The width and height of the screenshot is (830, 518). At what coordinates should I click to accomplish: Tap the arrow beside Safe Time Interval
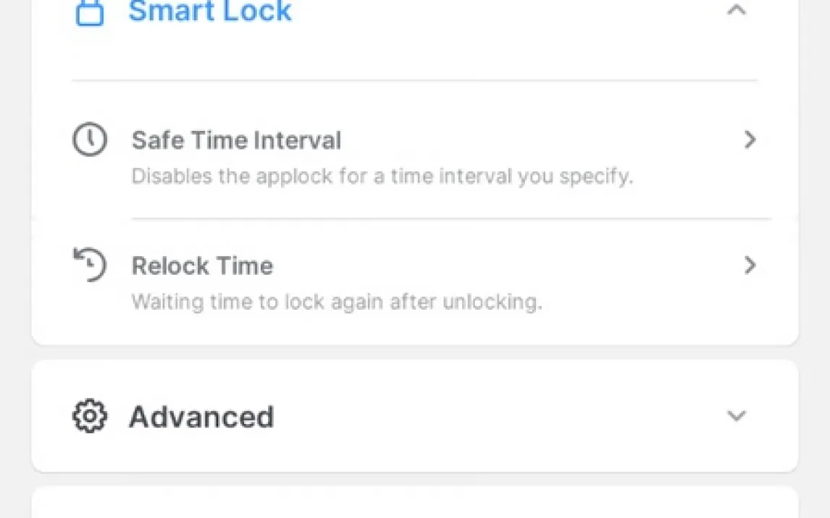point(750,140)
